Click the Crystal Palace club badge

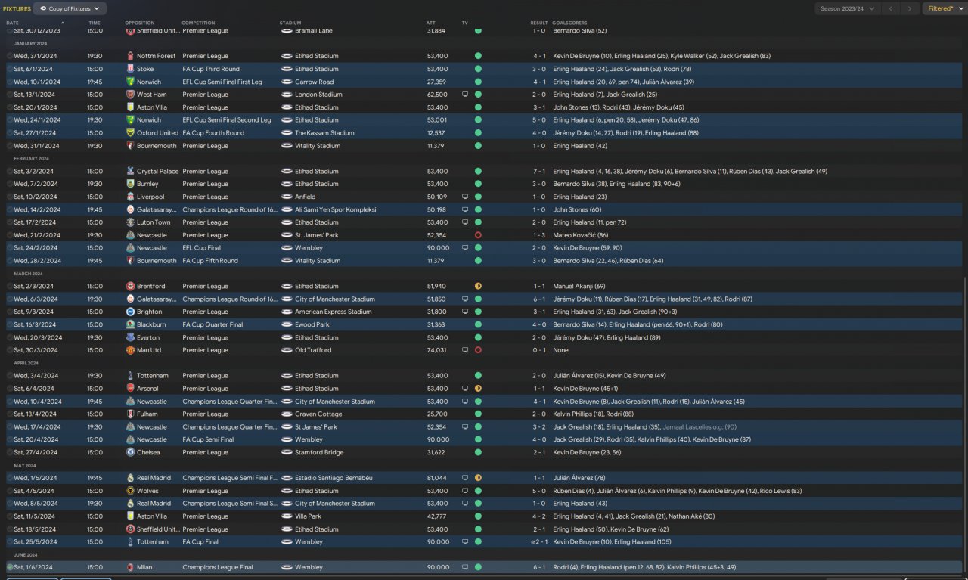tap(131, 171)
